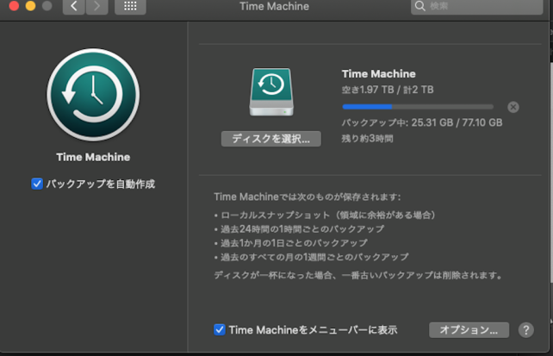Viewport: 553px width, 356px height.
Task: Click the yellow minimize window button
Action: (31, 6)
